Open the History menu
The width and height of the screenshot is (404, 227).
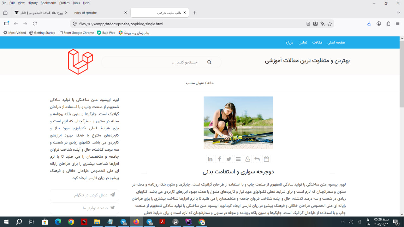[x=33, y=3]
